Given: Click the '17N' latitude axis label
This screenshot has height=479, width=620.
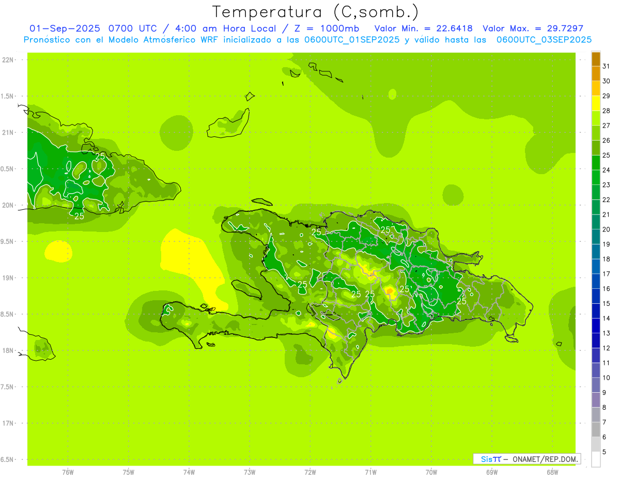Looking at the screenshot, I should tap(8, 423).
